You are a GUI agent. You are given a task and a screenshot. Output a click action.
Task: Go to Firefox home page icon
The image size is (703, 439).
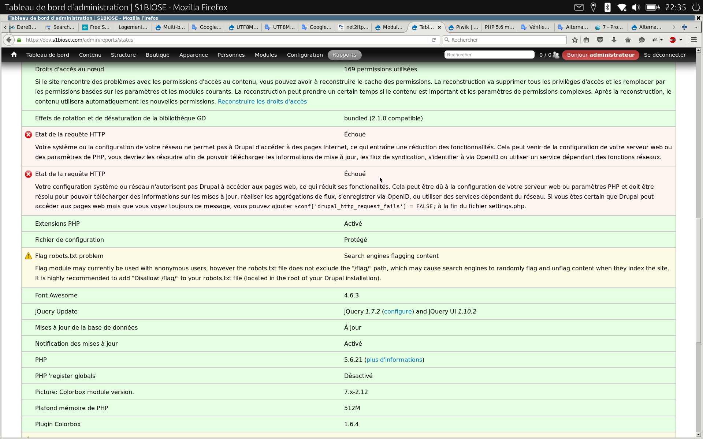pos(628,40)
